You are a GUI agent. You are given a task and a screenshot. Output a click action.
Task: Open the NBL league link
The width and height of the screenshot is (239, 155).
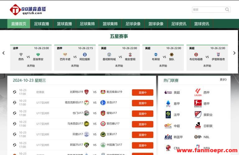coord(202,137)
